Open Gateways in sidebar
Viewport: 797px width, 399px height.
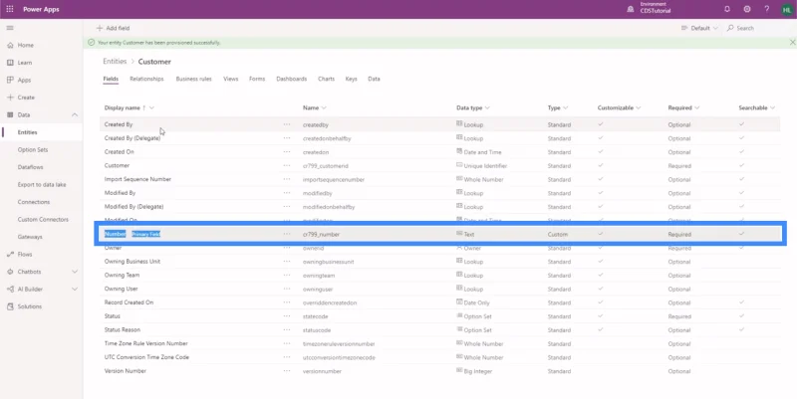click(x=30, y=237)
